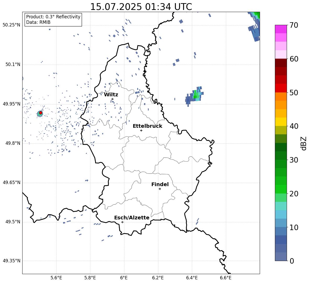Click the 40 dBZ colorbar tick label
This screenshot has height=283, width=310.
[x=294, y=126]
